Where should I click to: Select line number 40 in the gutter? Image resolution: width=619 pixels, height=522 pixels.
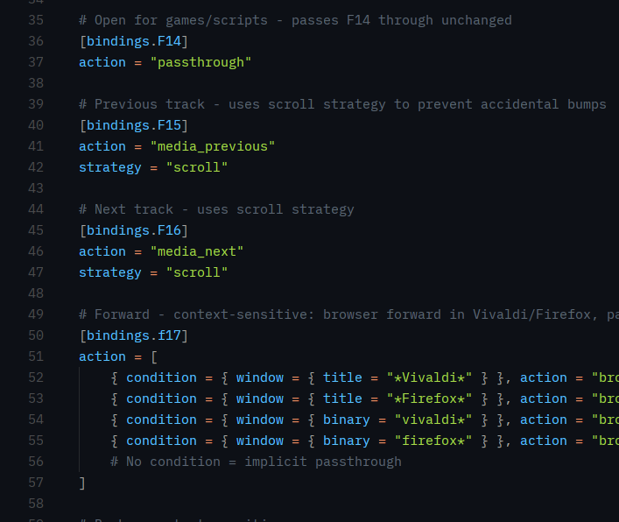coord(36,125)
